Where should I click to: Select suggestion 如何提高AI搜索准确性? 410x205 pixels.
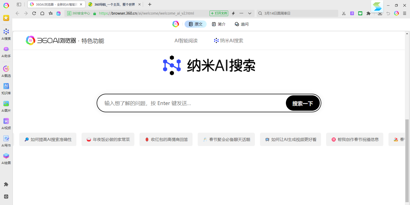tap(48, 139)
